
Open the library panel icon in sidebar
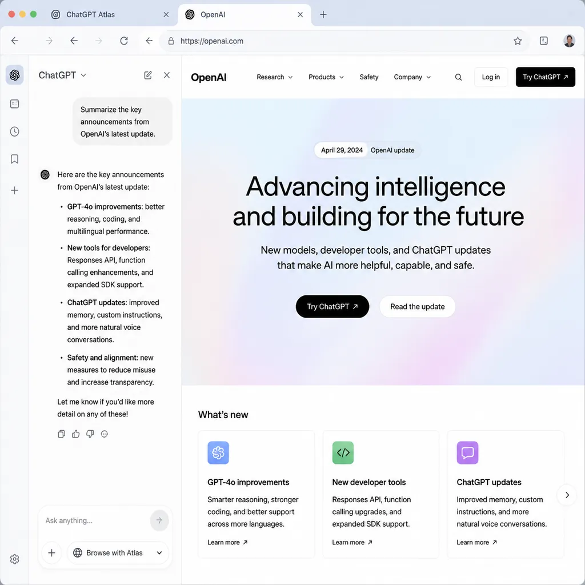[x=14, y=104]
